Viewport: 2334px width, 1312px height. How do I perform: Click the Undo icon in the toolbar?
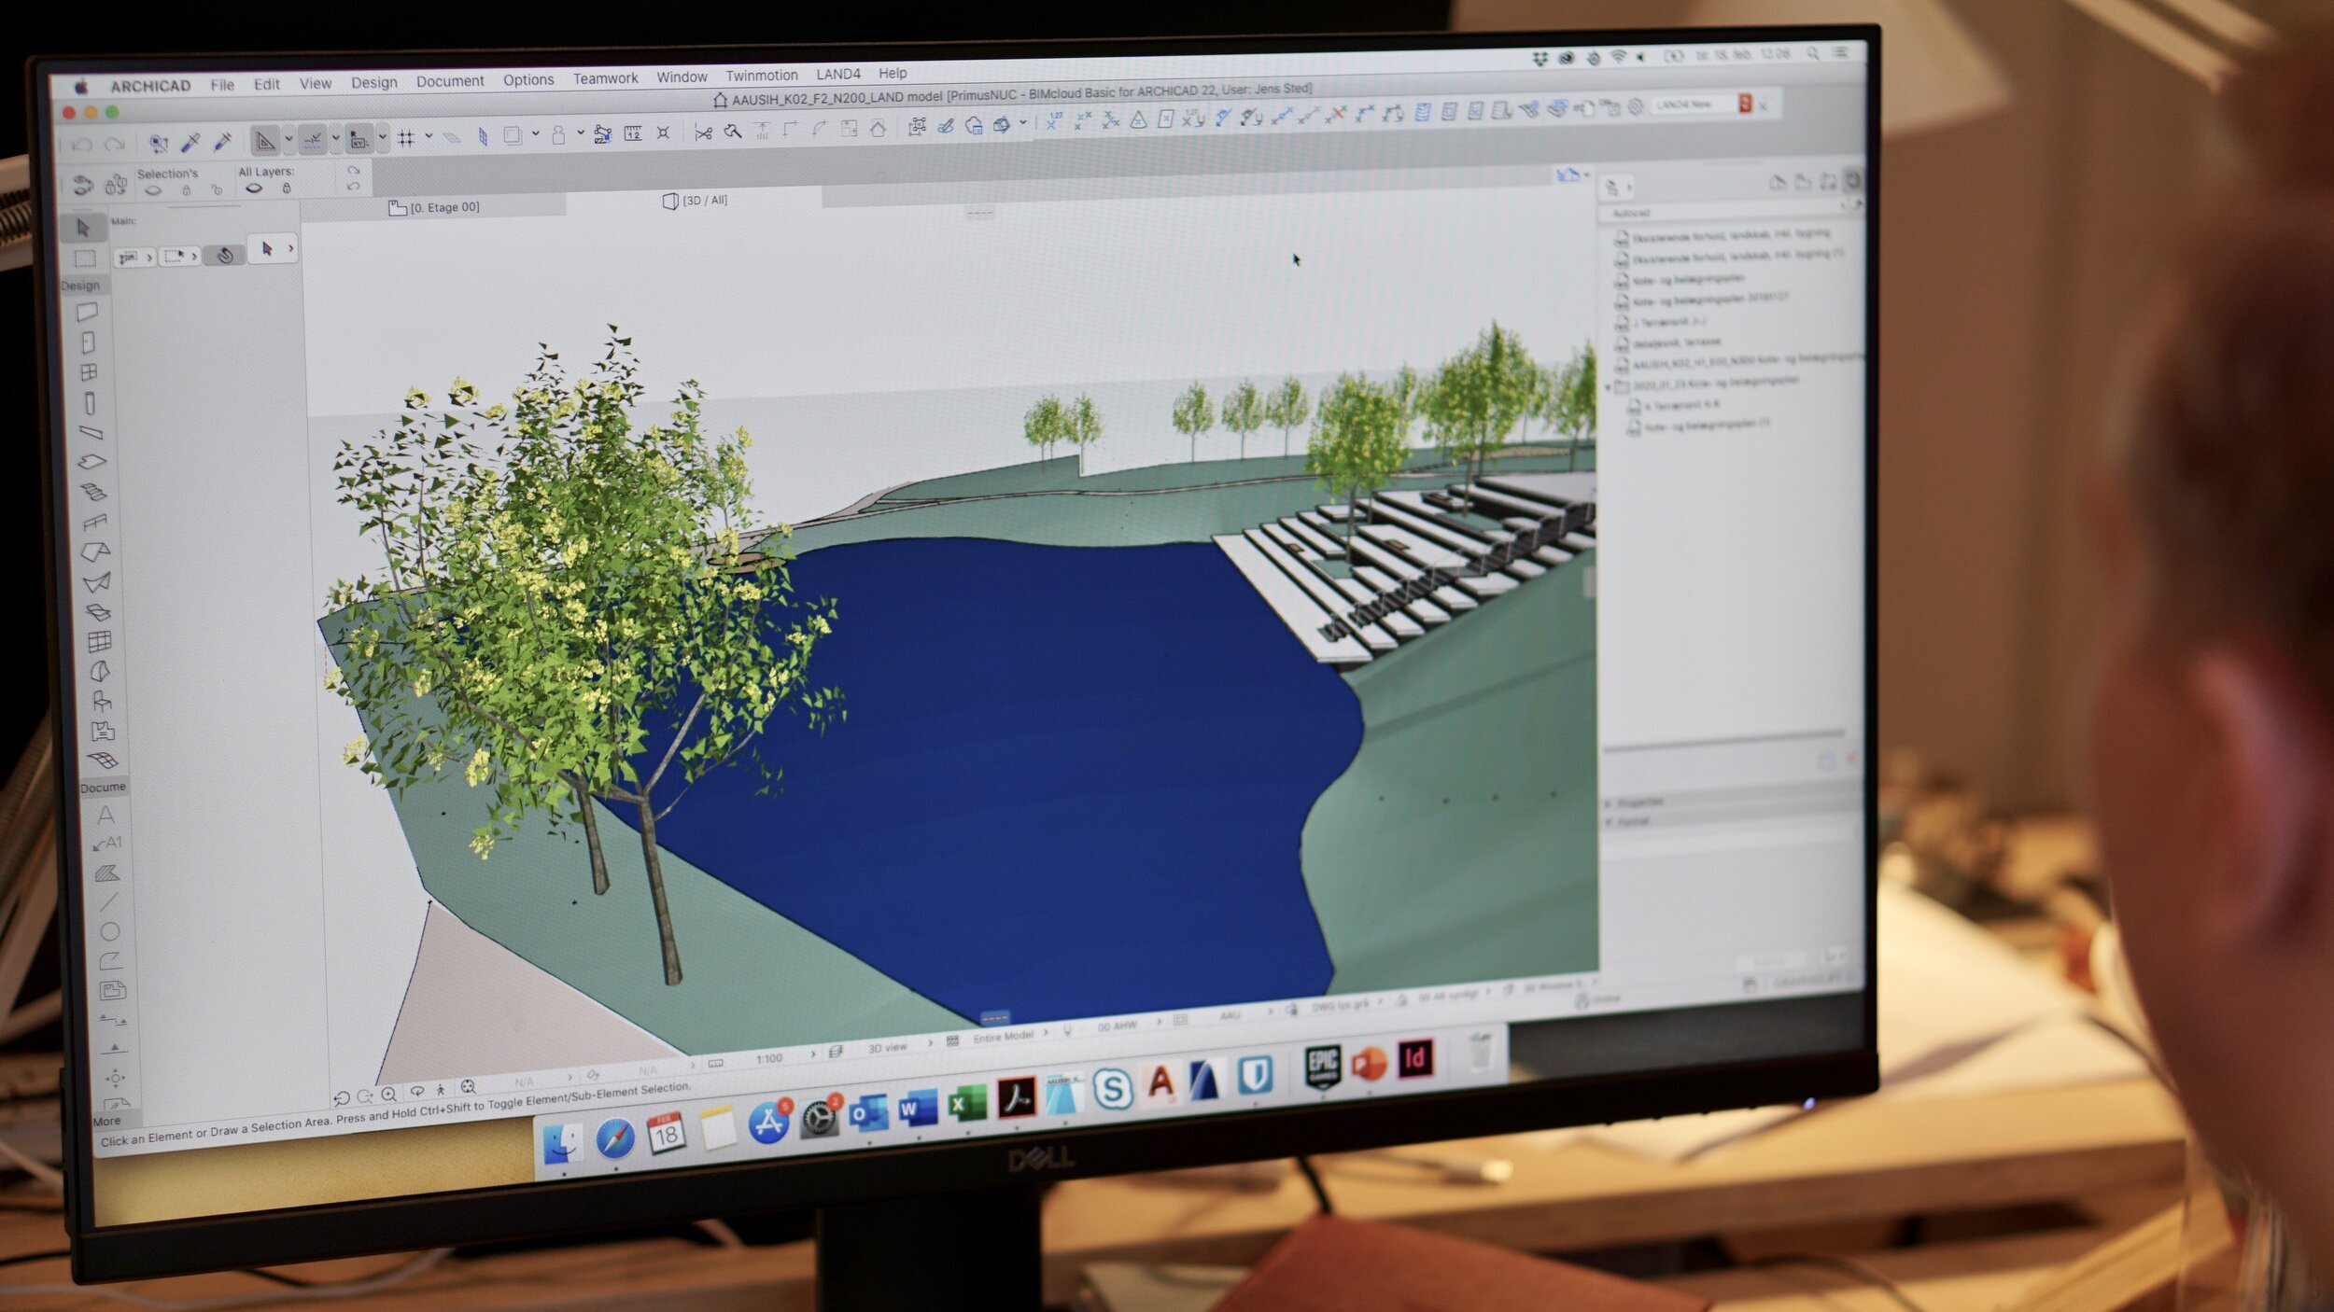point(81,145)
